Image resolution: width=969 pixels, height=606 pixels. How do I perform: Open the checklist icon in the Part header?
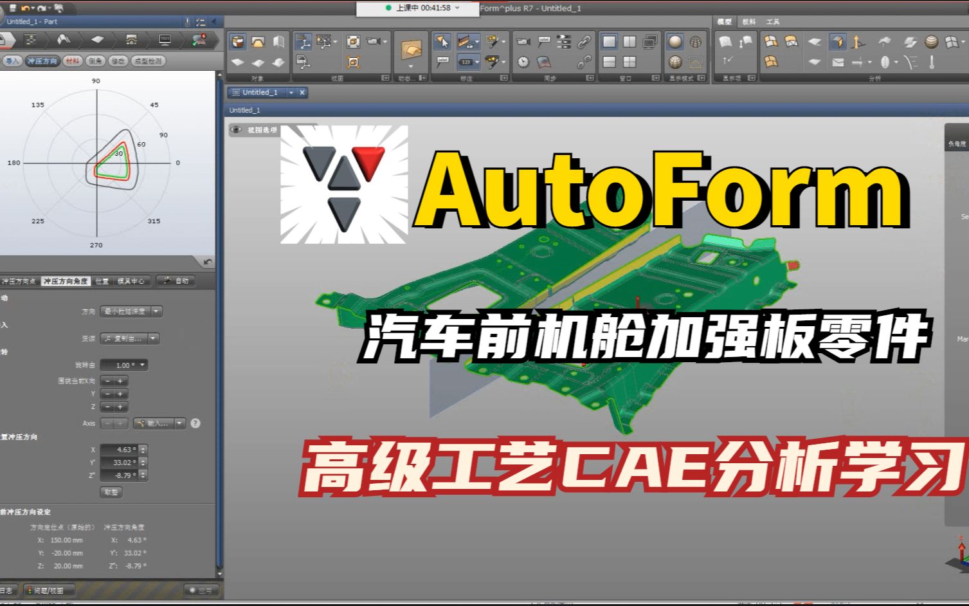tap(201, 22)
